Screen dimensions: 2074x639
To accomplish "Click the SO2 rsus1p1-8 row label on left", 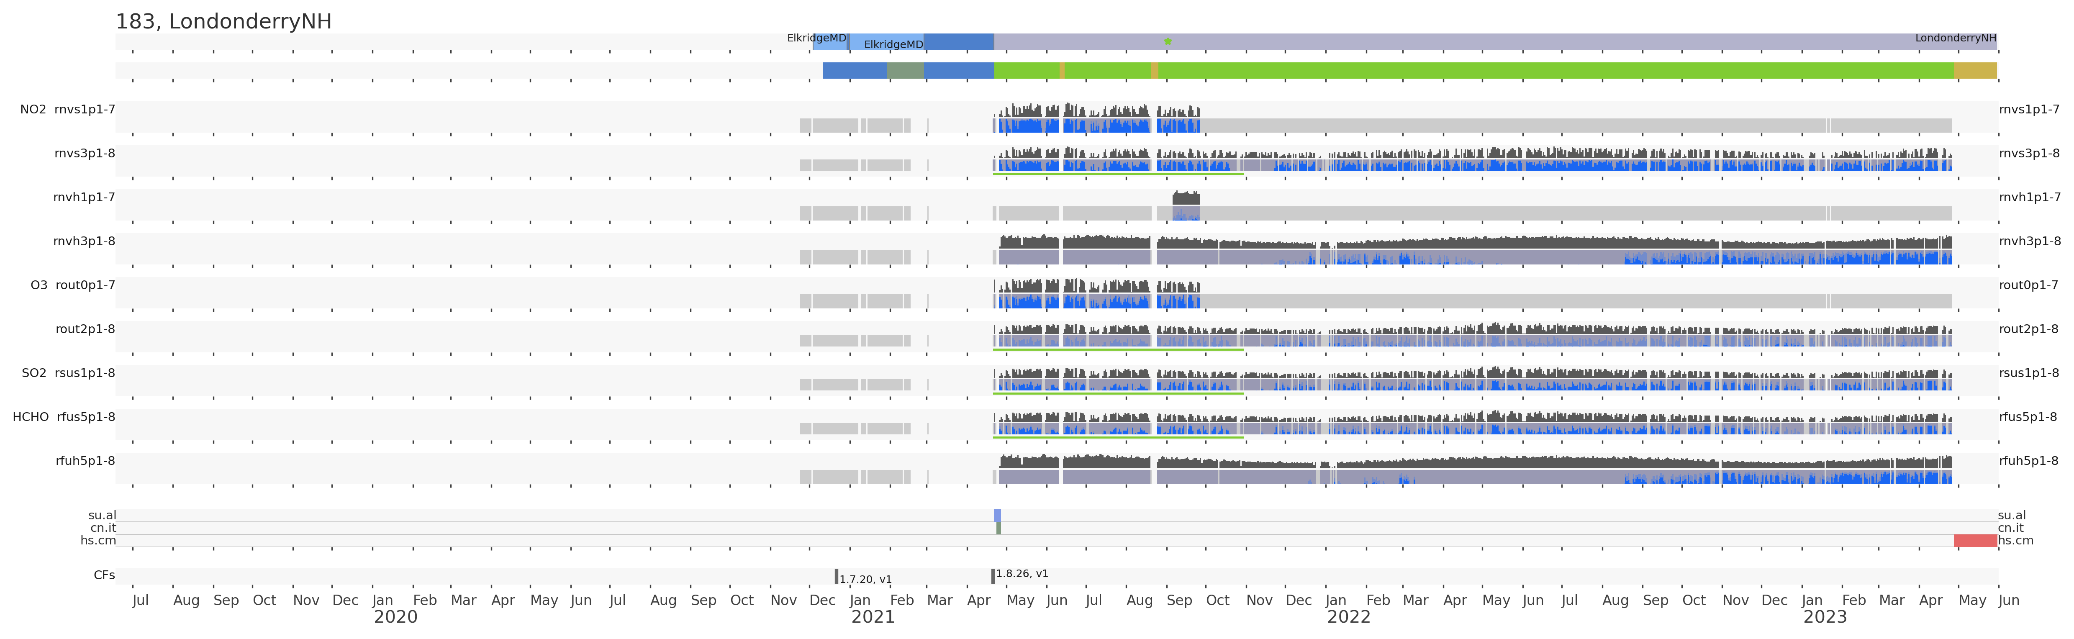I will [68, 372].
